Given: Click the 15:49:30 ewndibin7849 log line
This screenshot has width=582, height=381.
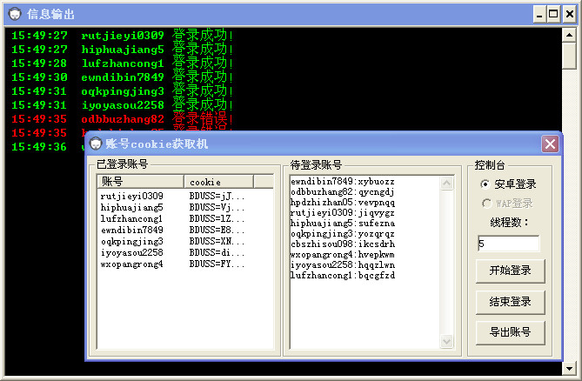Looking at the screenshot, I should [x=122, y=77].
